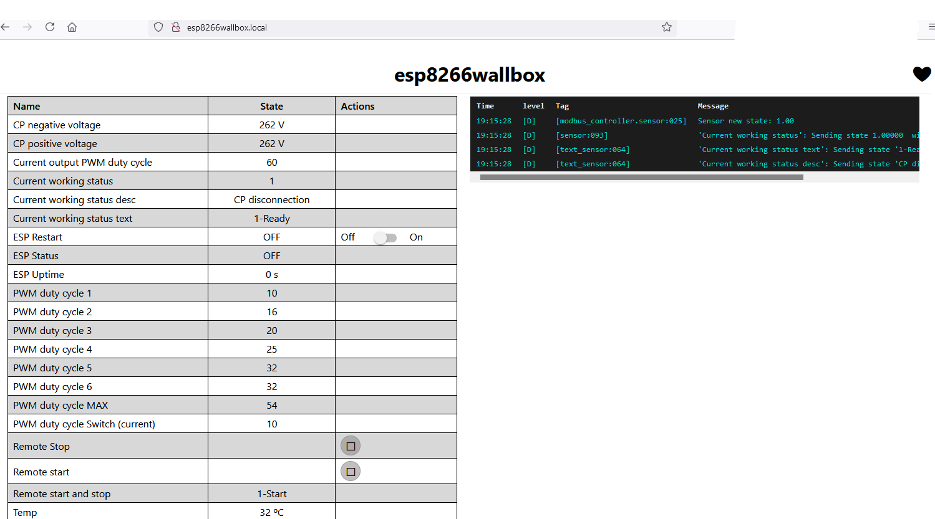Click the CP disconnection state value
This screenshot has width=935, height=519.
click(271, 199)
